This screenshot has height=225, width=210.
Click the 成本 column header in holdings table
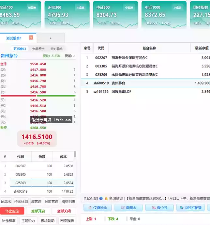63,157
